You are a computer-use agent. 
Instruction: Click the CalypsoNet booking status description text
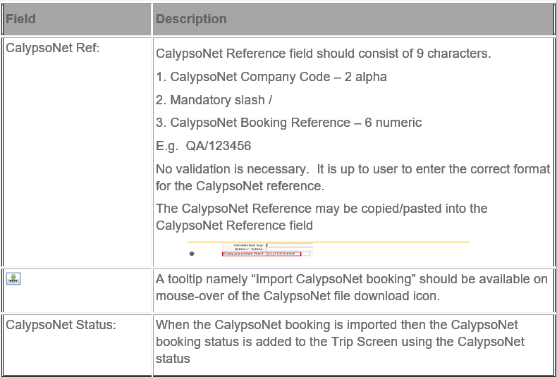pos(340,342)
